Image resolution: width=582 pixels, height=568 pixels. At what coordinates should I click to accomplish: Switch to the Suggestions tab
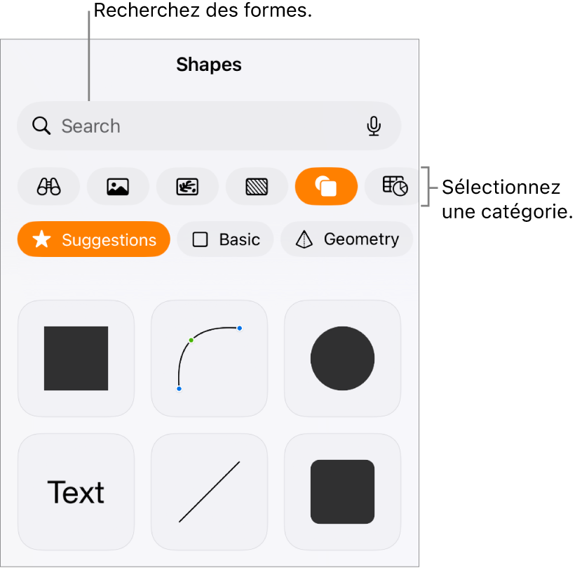tap(93, 239)
